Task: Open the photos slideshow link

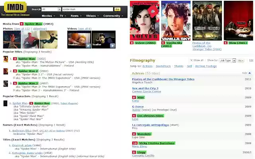Action: coord(39,29)
